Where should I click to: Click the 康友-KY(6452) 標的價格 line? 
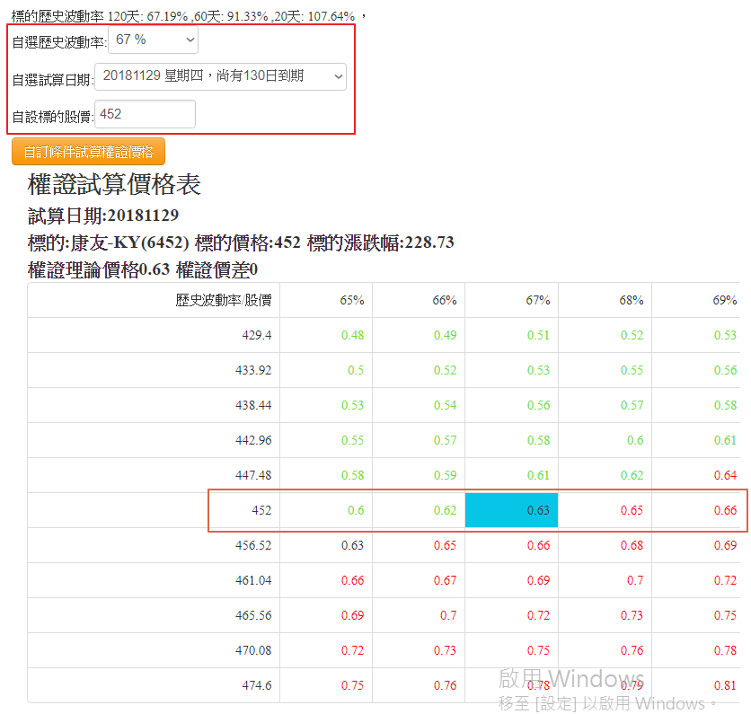pyautogui.click(x=241, y=242)
